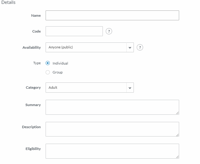The height and width of the screenshot is (164, 200).
Task: Select the Individual type radio button
Action: (48, 63)
